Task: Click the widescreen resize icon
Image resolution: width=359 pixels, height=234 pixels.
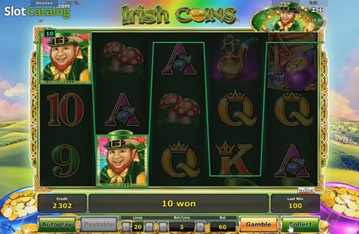Action: [x=314, y=10]
